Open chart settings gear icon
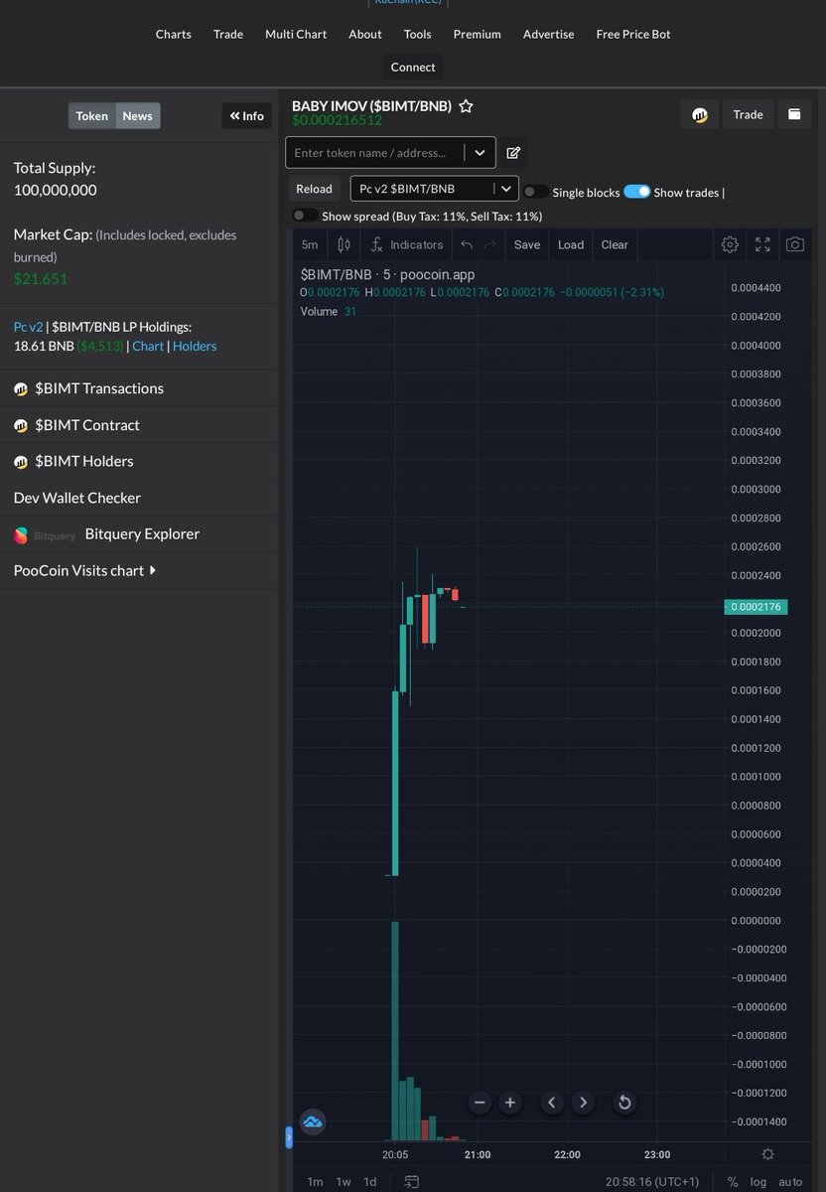This screenshot has height=1192, width=826. pos(730,244)
